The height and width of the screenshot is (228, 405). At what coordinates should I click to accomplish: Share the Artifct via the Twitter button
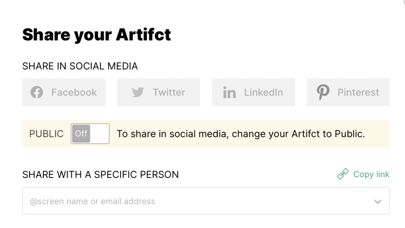158,92
